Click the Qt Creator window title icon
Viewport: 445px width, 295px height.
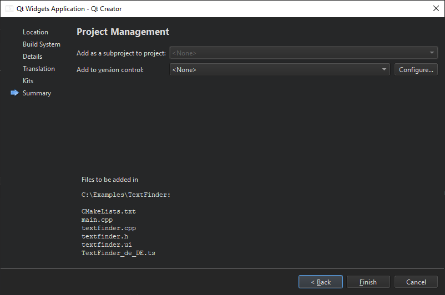tap(9, 9)
